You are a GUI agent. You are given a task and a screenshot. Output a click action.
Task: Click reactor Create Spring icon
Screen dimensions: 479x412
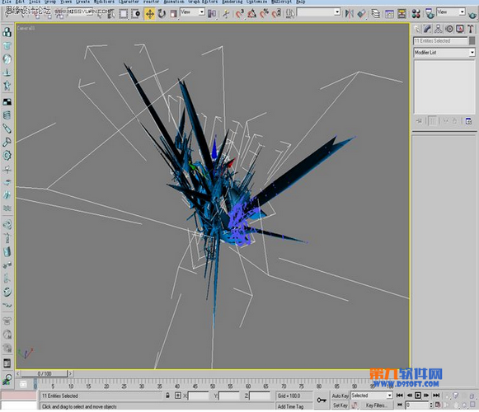[x=7, y=115]
